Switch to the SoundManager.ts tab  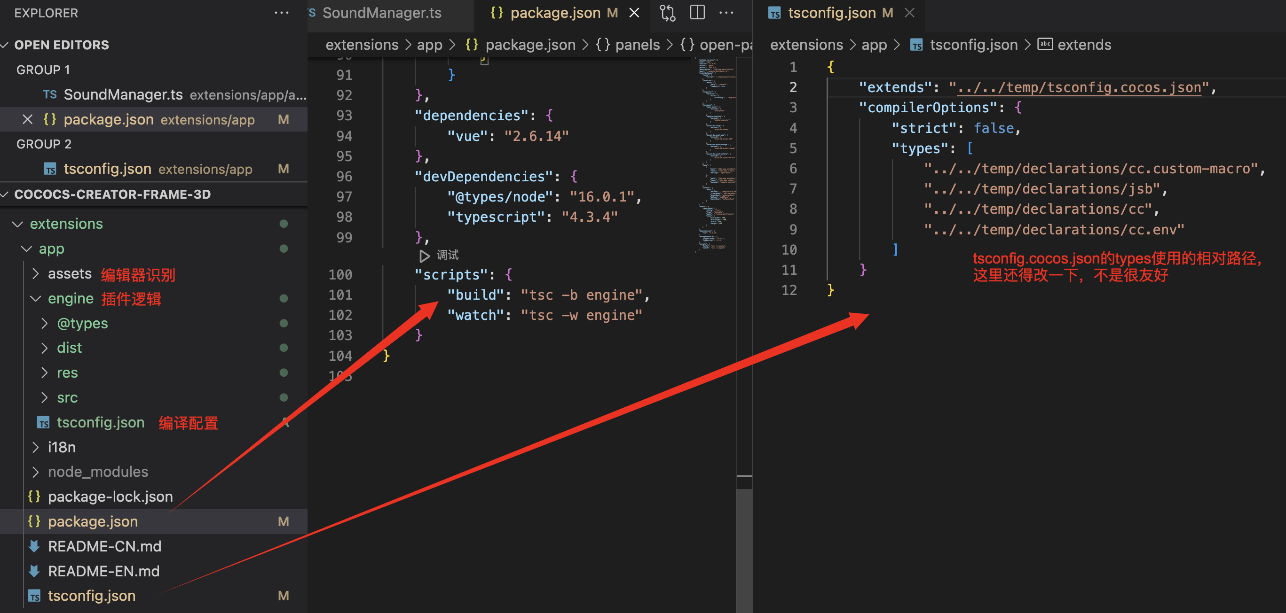tap(381, 13)
